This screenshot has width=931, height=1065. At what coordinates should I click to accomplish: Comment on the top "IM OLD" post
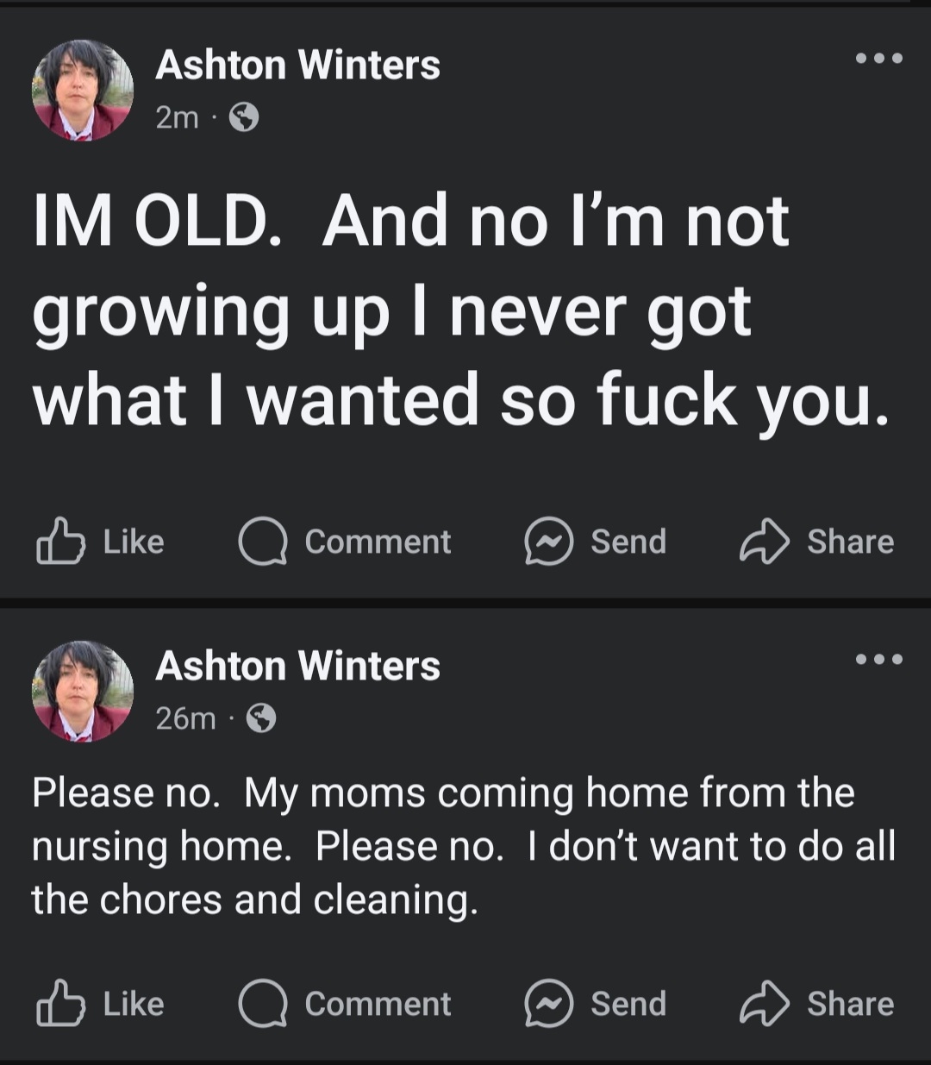coord(345,542)
